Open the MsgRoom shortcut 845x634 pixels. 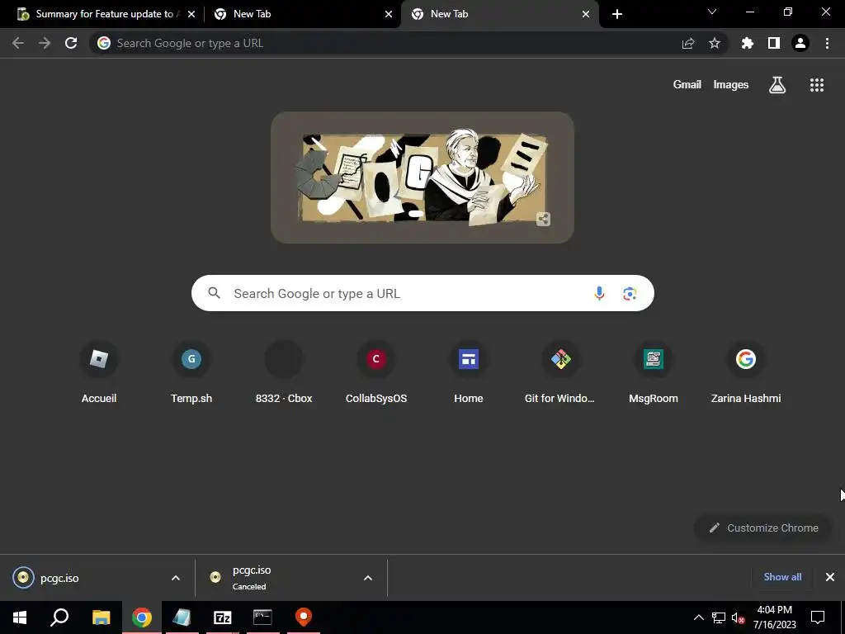pyautogui.click(x=654, y=372)
